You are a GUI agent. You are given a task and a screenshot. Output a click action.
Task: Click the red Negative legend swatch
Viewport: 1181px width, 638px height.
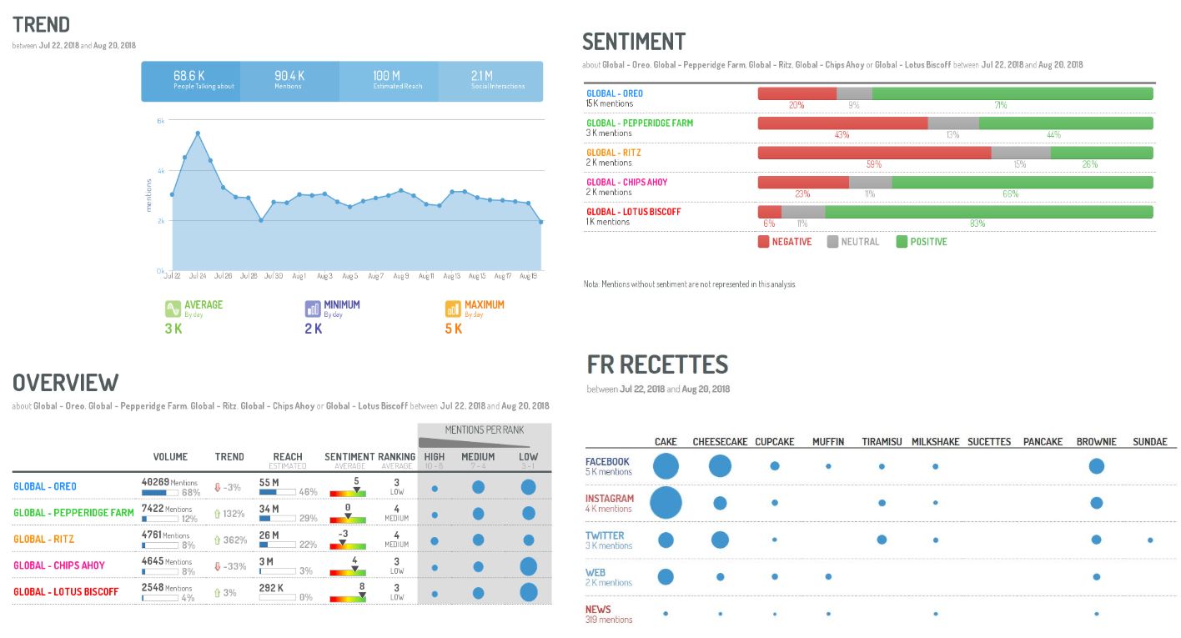(763, 242)
